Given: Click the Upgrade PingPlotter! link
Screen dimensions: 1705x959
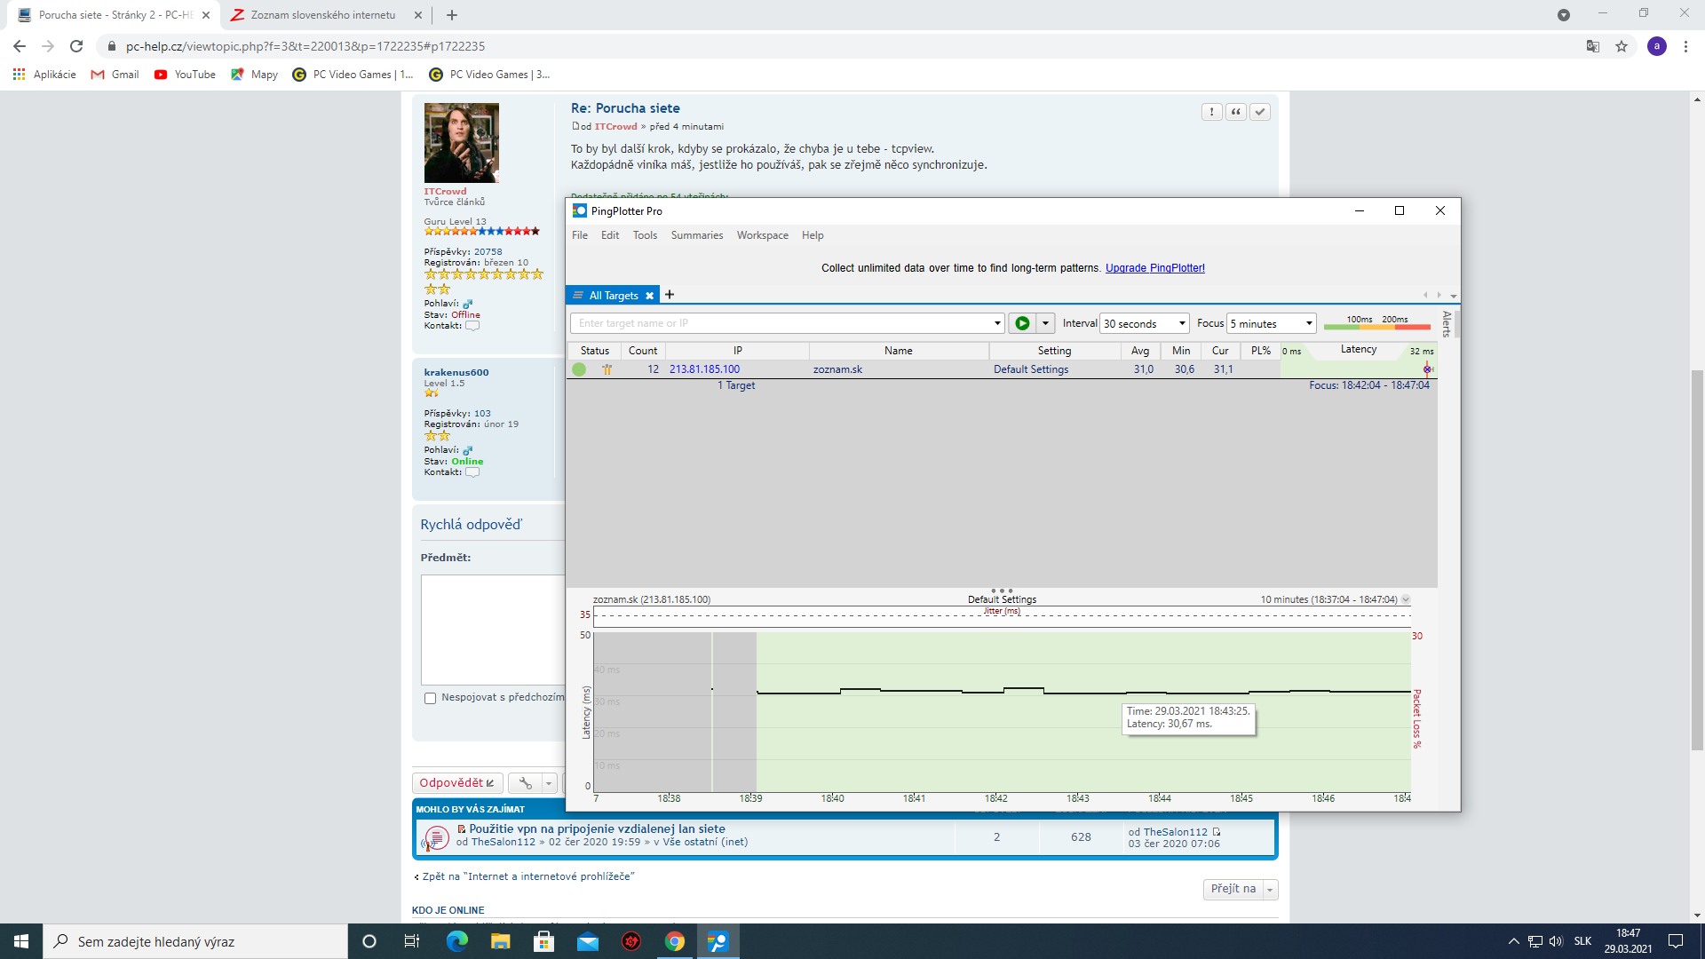Looking at the screenshot, I should click(1154, 268).
